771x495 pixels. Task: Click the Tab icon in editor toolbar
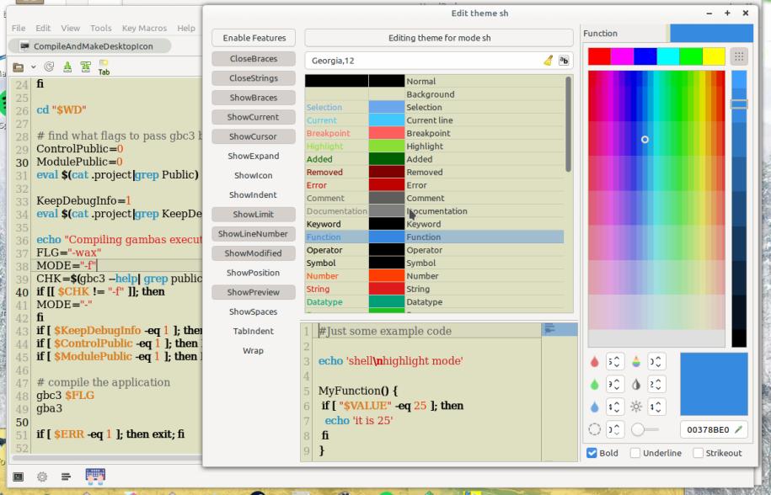coord(104,67)
